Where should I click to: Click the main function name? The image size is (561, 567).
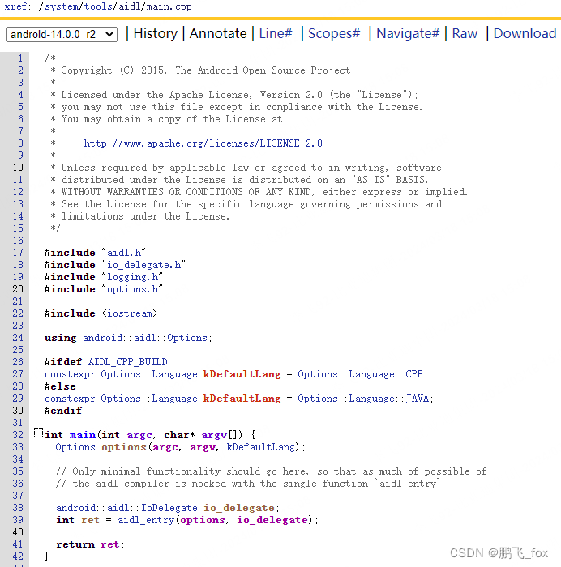coord(83,435)
